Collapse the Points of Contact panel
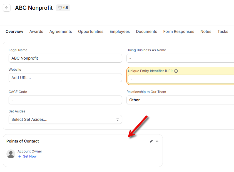The height and width of the screenshot is (172, 234). pyautogui.click(x=157, y=141)
